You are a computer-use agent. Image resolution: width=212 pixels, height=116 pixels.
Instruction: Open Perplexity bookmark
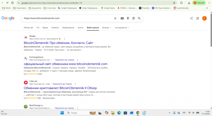(144, 8)
